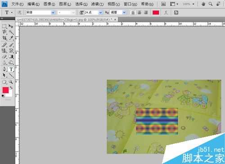The height and width of the screenshot is (164, 225).
Task: Select the Crop tool
Action: (4, 38)
